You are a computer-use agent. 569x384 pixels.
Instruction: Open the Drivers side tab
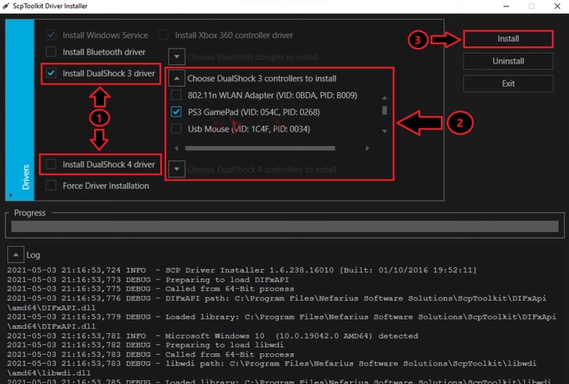20,110
